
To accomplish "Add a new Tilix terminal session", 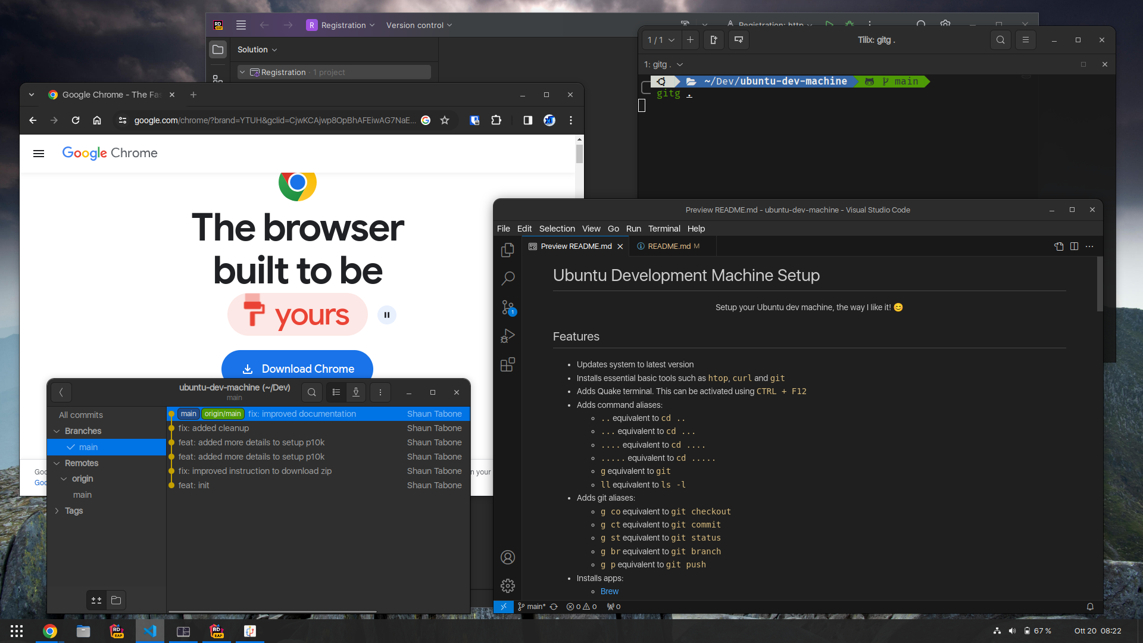I will click(x=690, y=40).
